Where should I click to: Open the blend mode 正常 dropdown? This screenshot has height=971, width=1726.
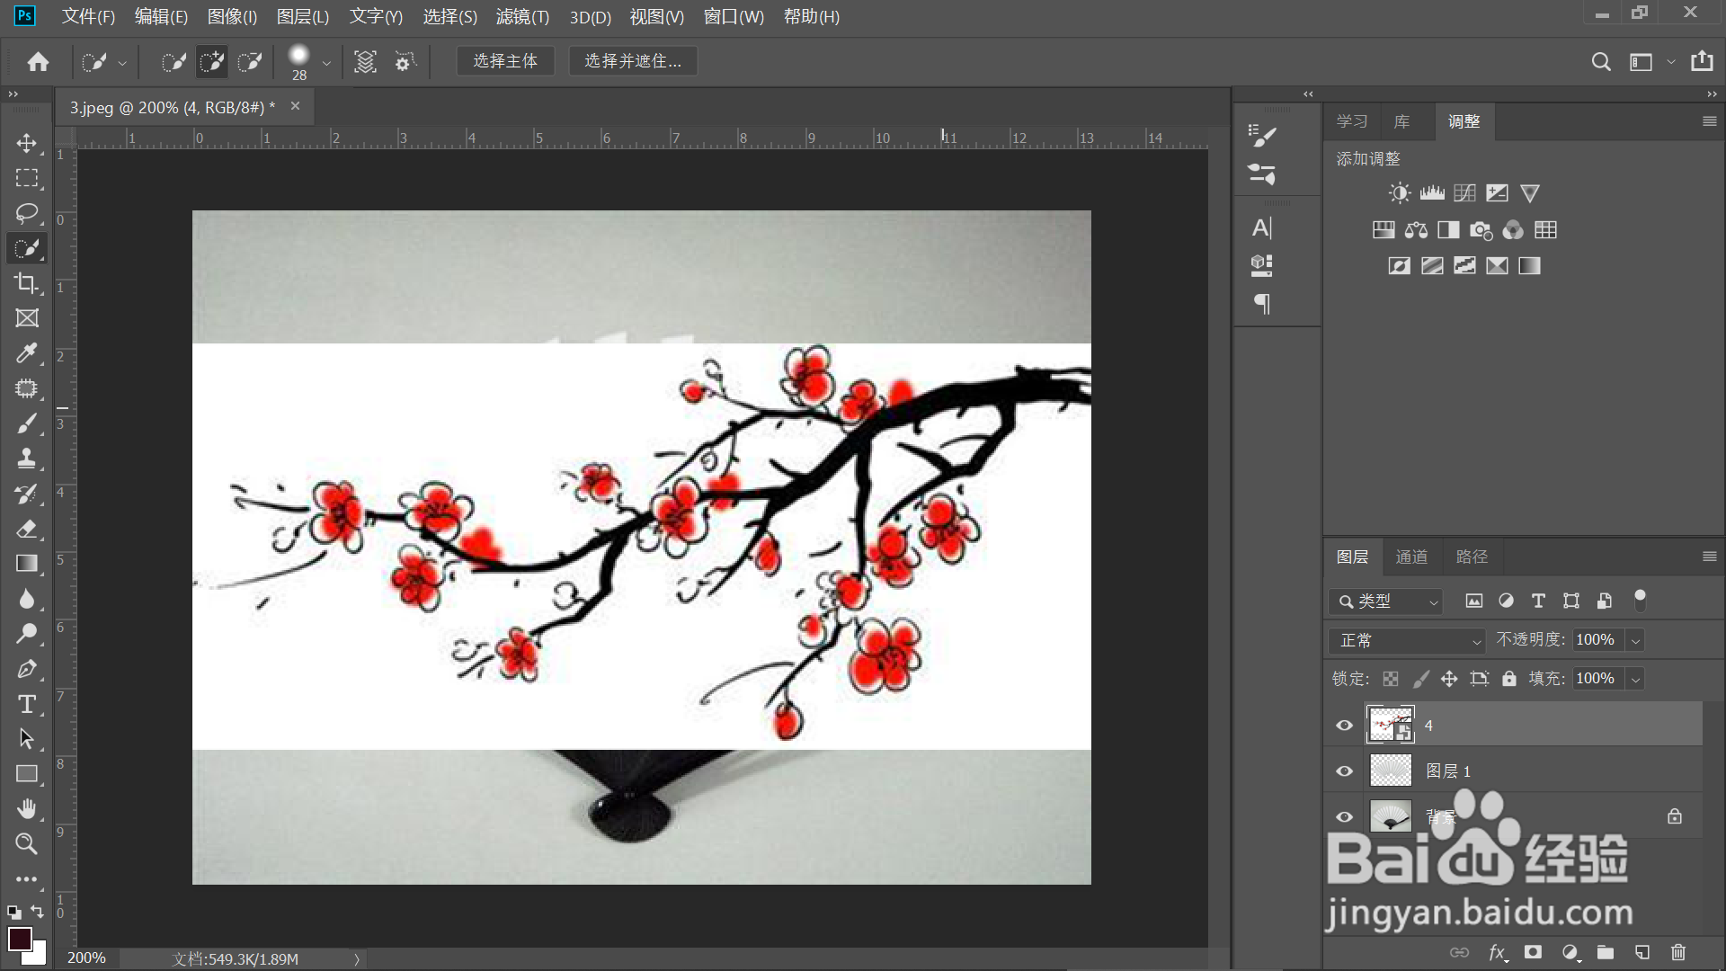(1407, 640)
